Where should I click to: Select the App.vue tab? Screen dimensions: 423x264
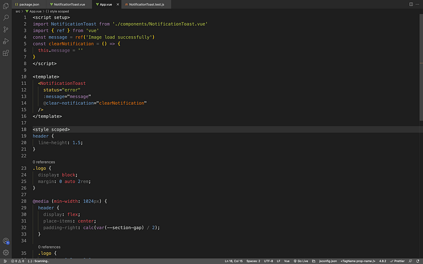106,4
